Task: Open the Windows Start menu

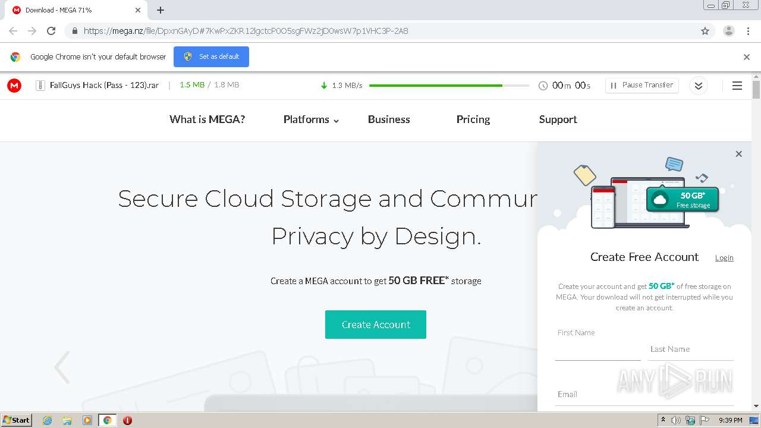Action: (x=17, y=420)
